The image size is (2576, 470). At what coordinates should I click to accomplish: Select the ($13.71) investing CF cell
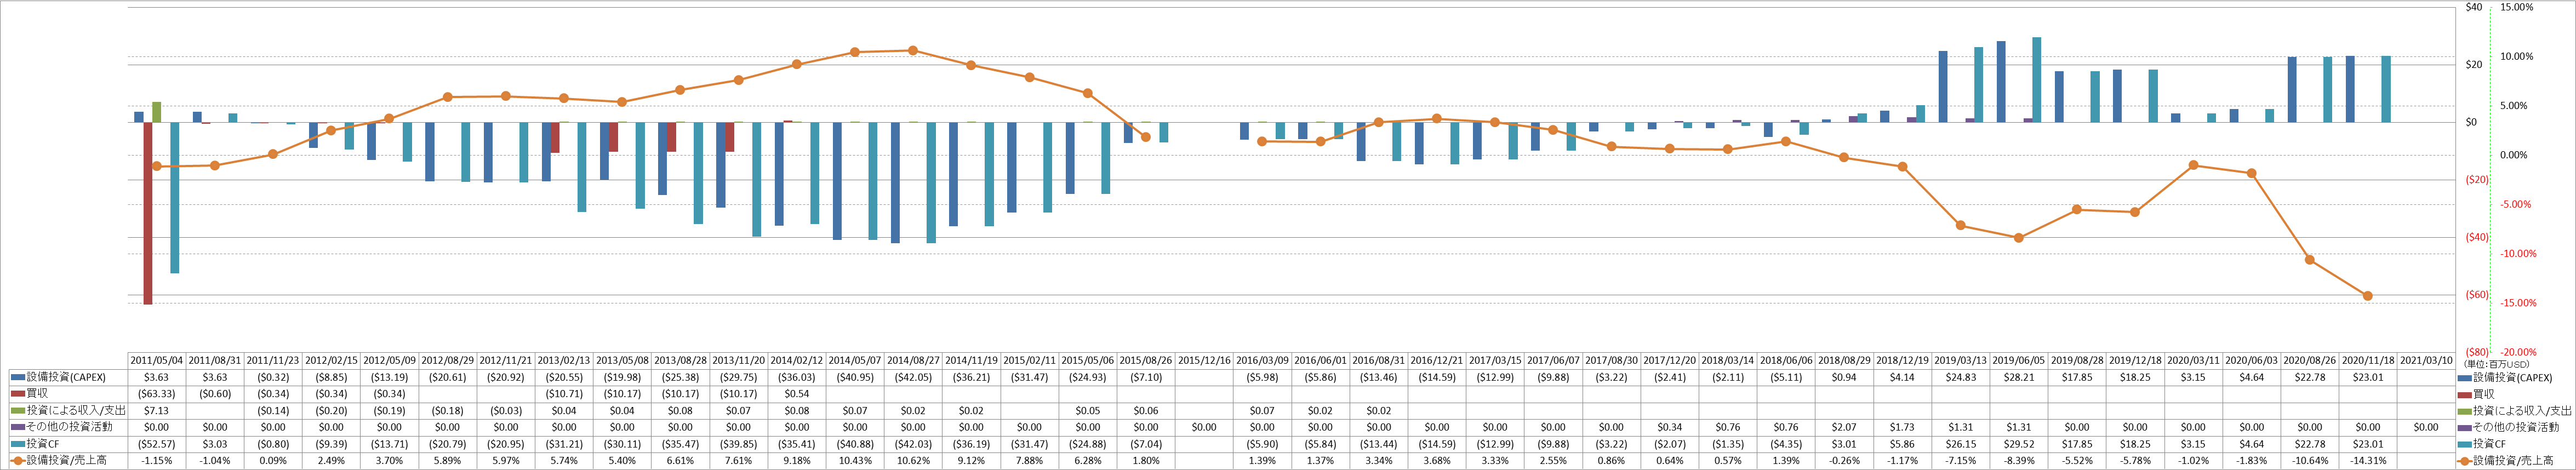pos(389,444)
